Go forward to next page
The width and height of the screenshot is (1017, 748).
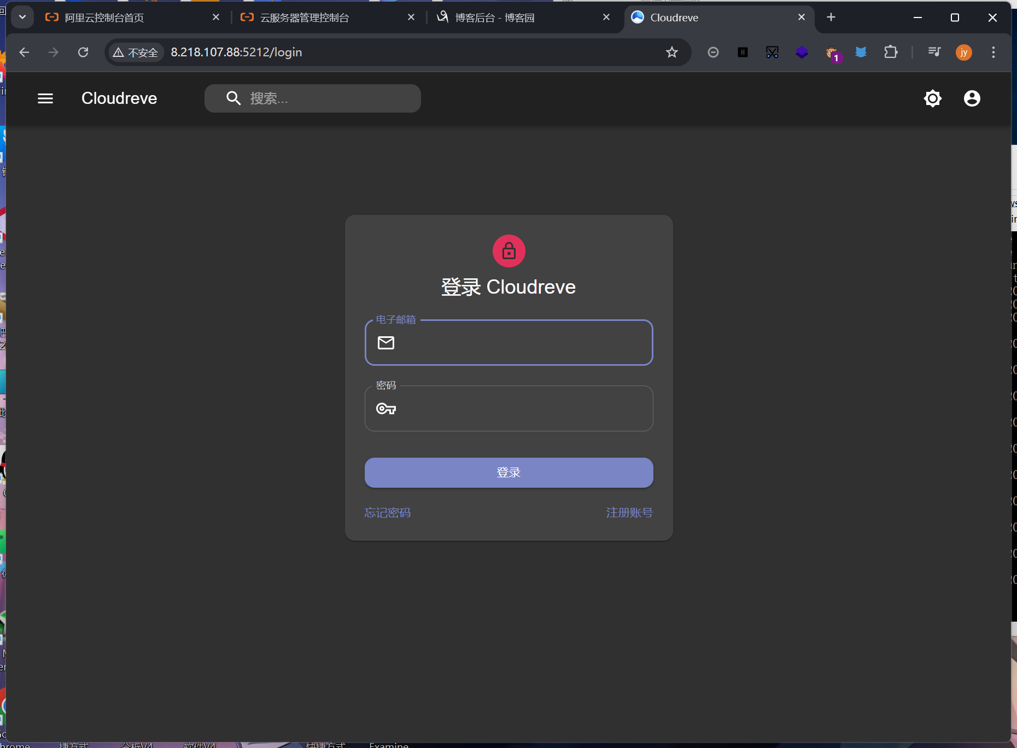tap(54, 52)
